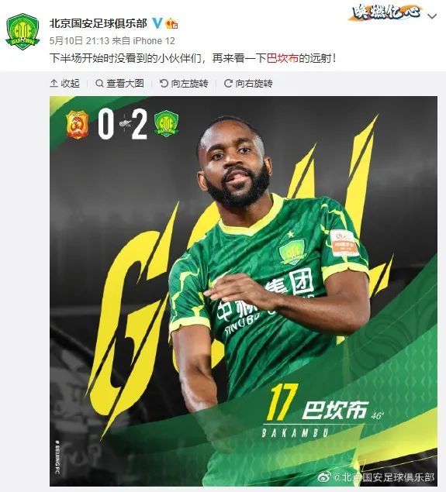Image resolution: width=446 pixels, height=492 pixels.
Task: Collapse the image with 收起
Action: 64,83
